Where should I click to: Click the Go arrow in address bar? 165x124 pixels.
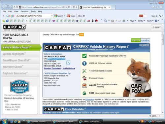(76, 7)
